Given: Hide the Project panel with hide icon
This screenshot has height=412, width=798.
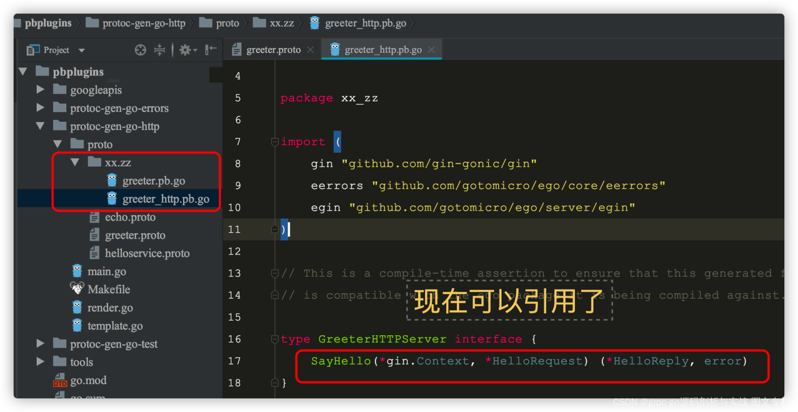Looking at the screenshot, I should (x=211, y=50).
